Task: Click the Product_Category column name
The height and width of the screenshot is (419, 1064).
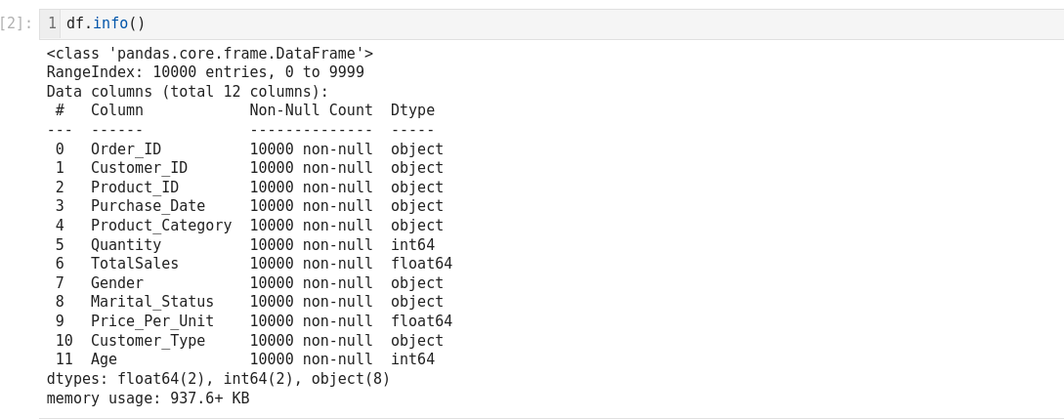Action: 161,226
